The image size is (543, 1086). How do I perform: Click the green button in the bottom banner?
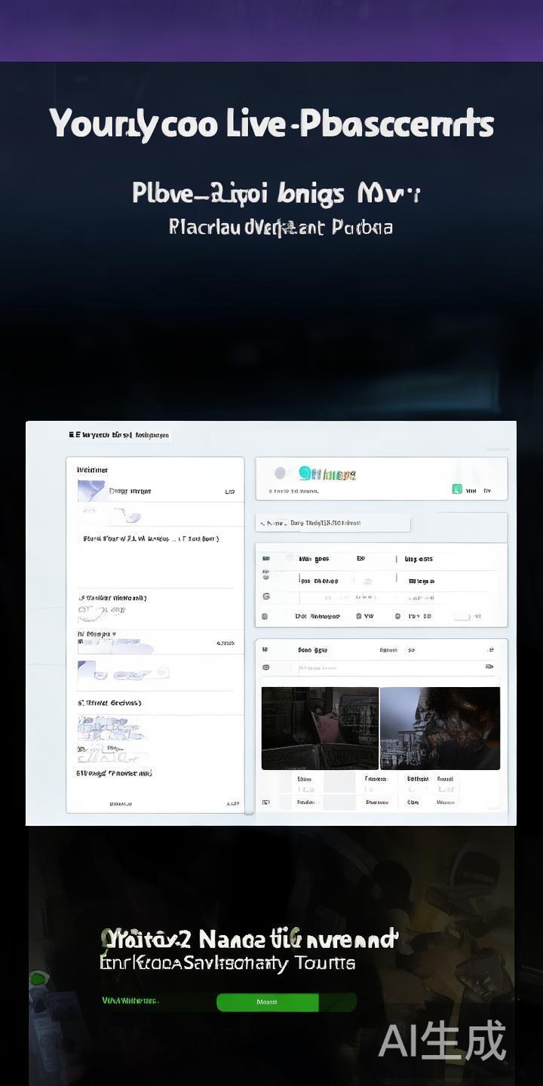pyautogui.click(x=268, y=1002)
